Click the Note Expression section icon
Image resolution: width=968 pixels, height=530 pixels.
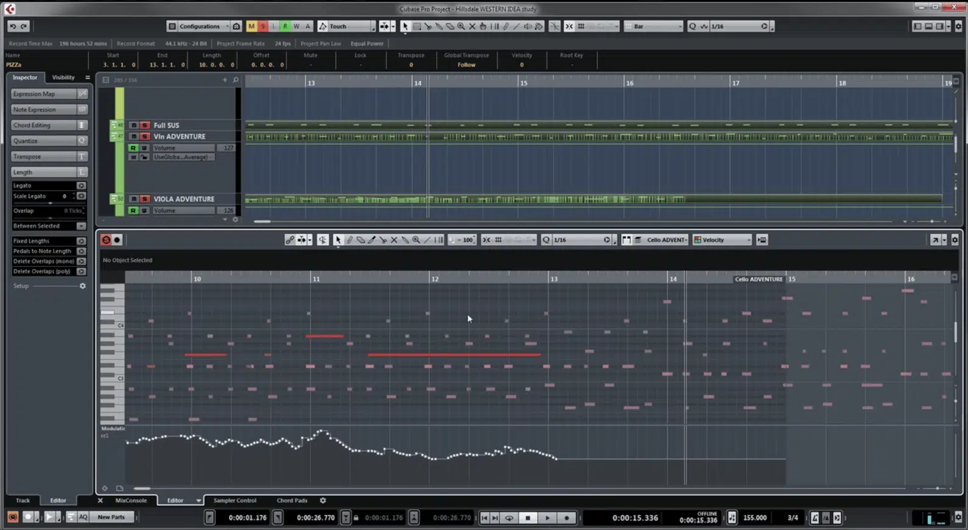[x=82, y=110]
